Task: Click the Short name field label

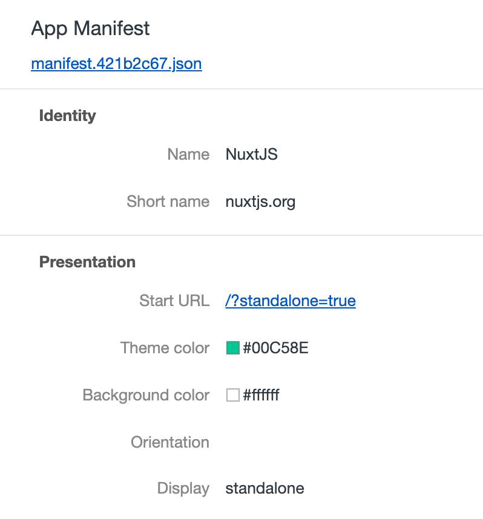Action: (x=168, y=201)
